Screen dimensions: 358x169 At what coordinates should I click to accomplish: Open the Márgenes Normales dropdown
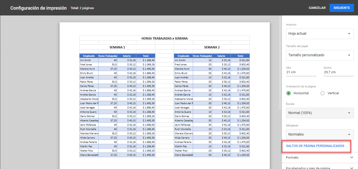pyautogui.click(x=320, y=134)
